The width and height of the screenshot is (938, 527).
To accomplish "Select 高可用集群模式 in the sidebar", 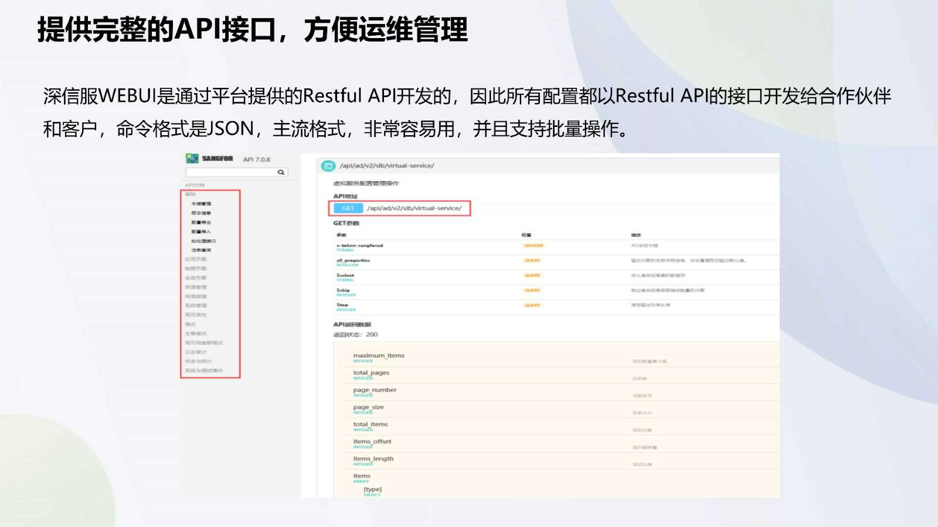I will 204,343.
